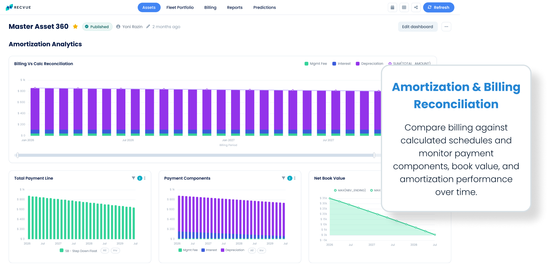The width and height of the screenshot is (549, 277).
Task: Toggle Depreciation legend in Billing Vs Calc chart
Action: pyautogui.click(x=369, y=64)
